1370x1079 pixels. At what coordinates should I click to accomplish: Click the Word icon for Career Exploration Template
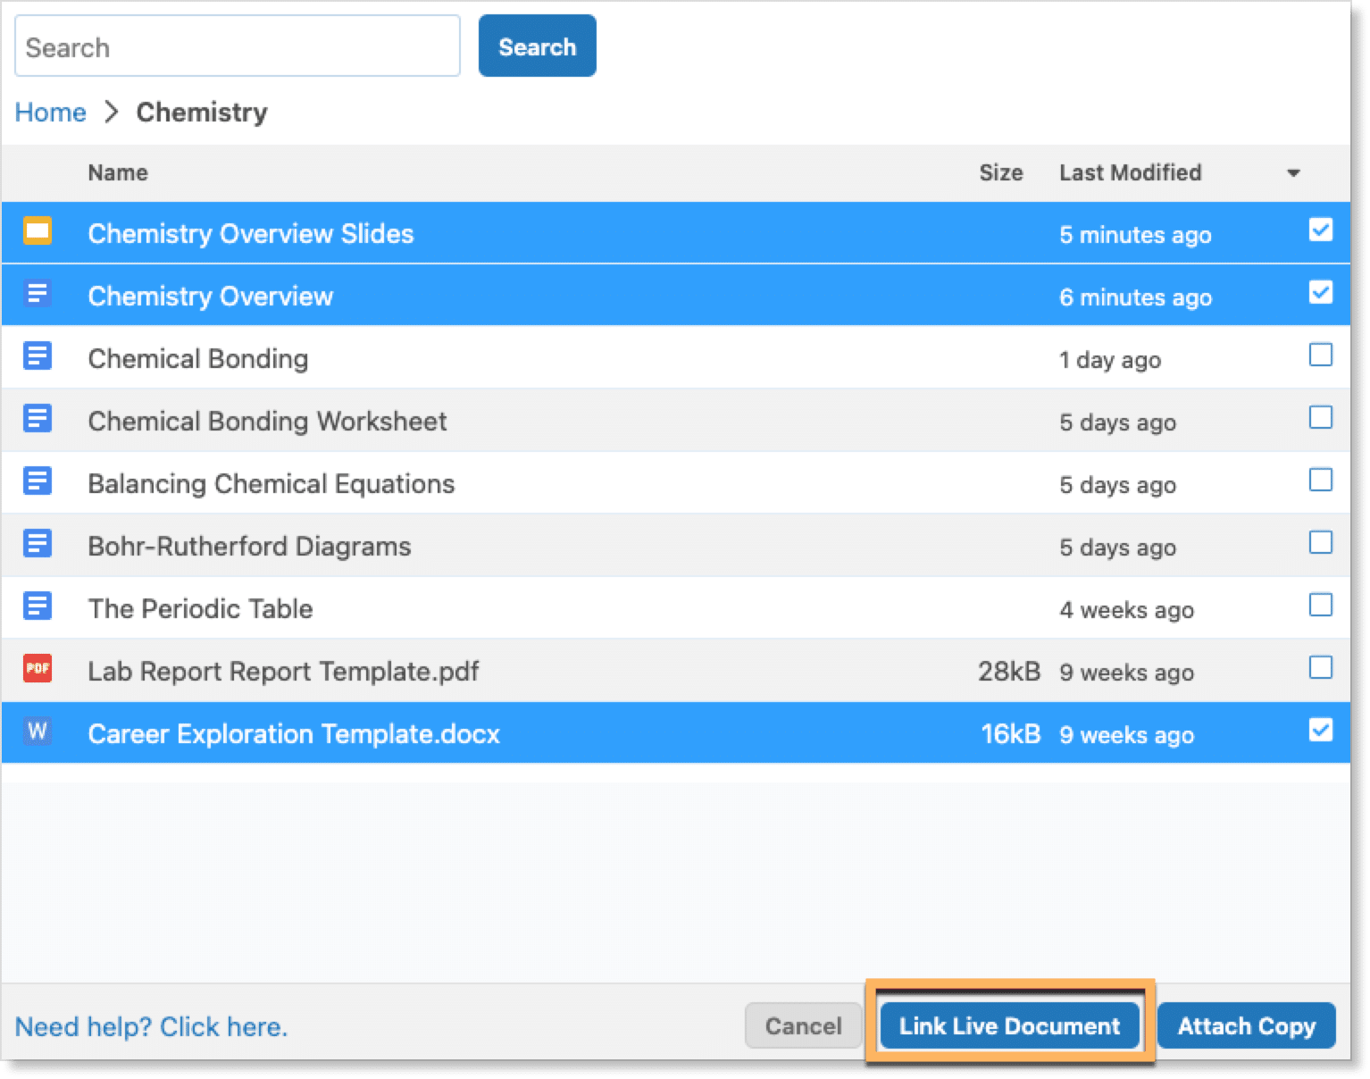[38, 732]
